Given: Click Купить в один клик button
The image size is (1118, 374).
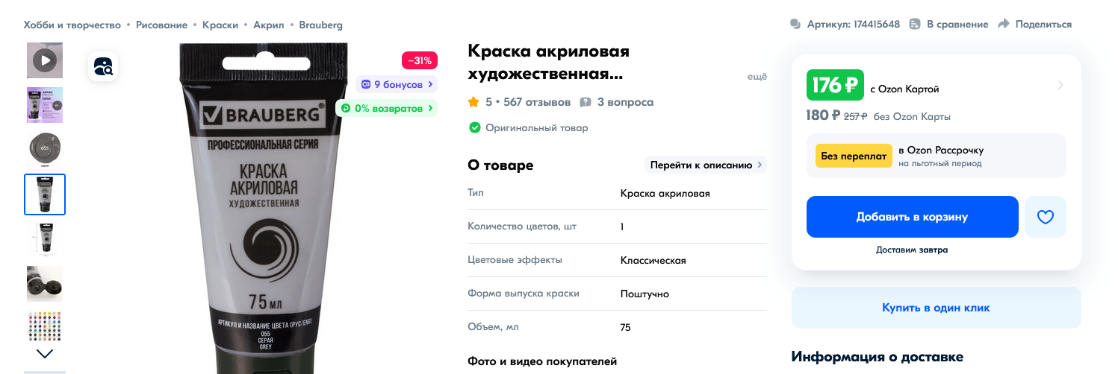Looking at the screenshot, I should pyautogui.click(x=936, y=308).
